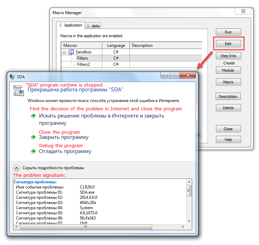Switch to the Application tab
Viewport: 259px width, 245px height.
pyautogui.click(x=71, y=25)
